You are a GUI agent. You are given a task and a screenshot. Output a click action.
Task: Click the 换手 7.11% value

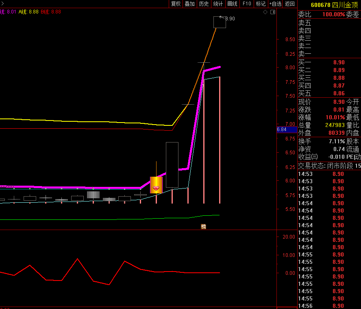coord(337,141)
